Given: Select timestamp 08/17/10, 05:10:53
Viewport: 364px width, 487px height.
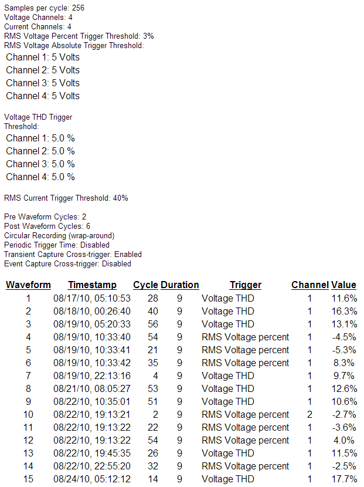Looking at the screenshot, I should [92, 299].
